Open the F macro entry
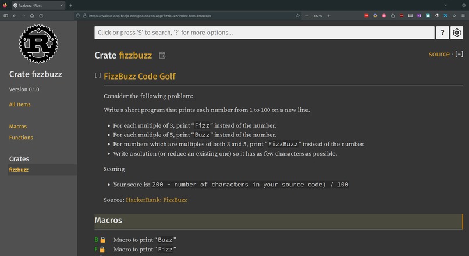The height and width of the screenshot is (256, 469). click(96, 250)
